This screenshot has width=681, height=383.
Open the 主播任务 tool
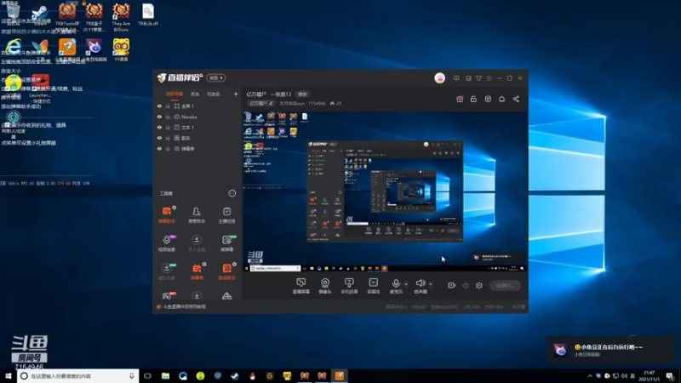(226, 215)
